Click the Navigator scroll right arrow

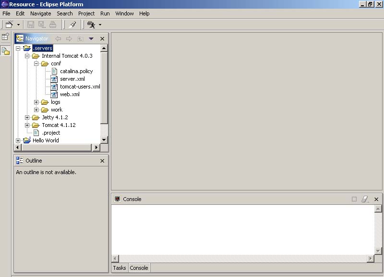96,148
